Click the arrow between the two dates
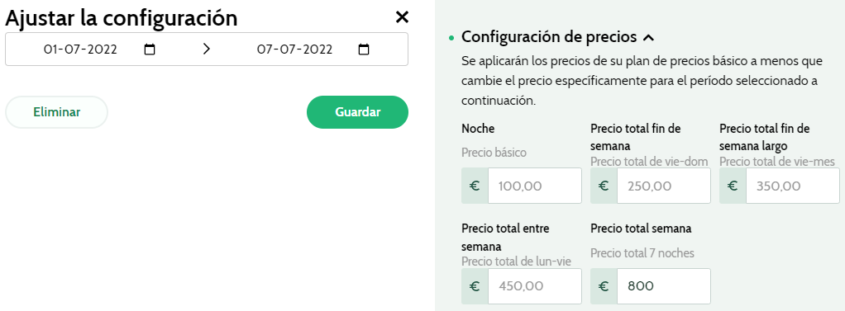 coord(207,49)
